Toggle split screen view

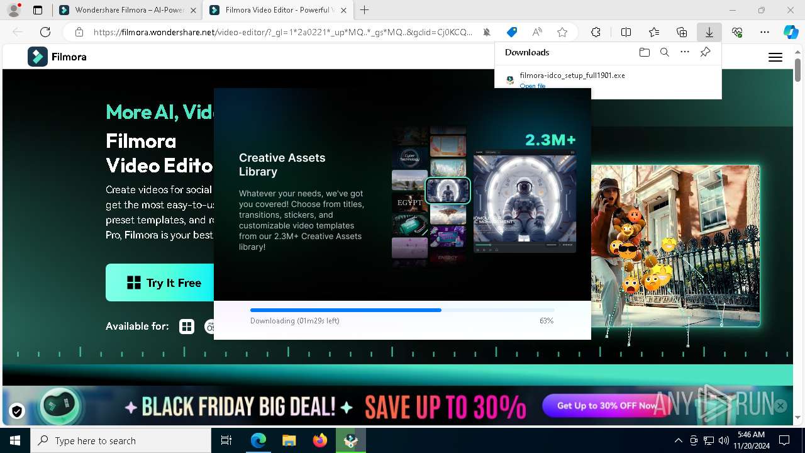[x=626, y=32]
